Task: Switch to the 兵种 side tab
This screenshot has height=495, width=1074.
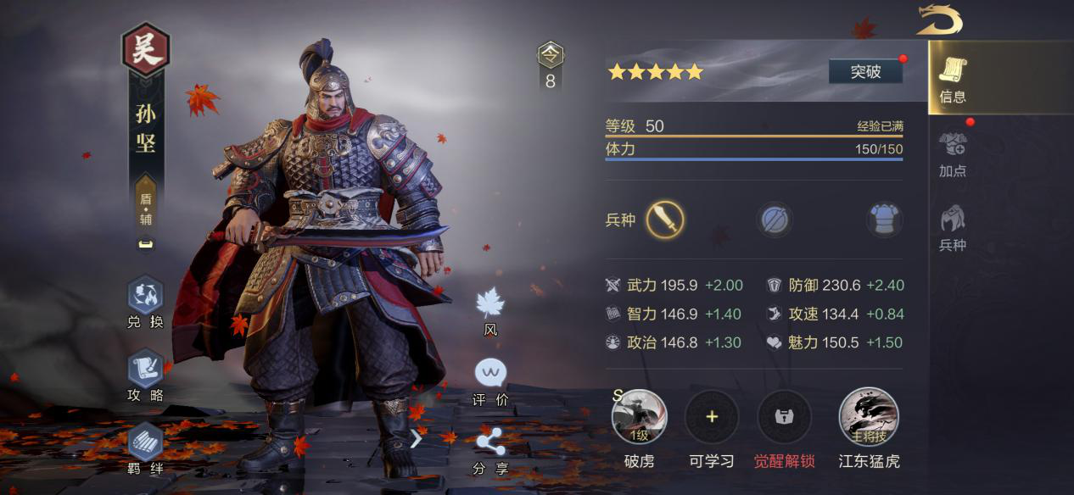Action: [x=953, y=227]
